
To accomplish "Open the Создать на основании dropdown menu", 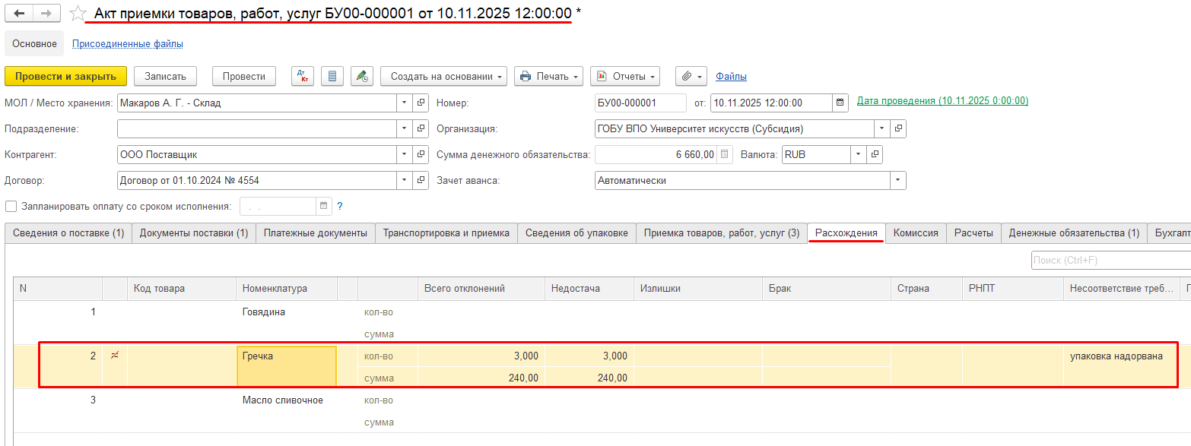I will tap(445, 76).
